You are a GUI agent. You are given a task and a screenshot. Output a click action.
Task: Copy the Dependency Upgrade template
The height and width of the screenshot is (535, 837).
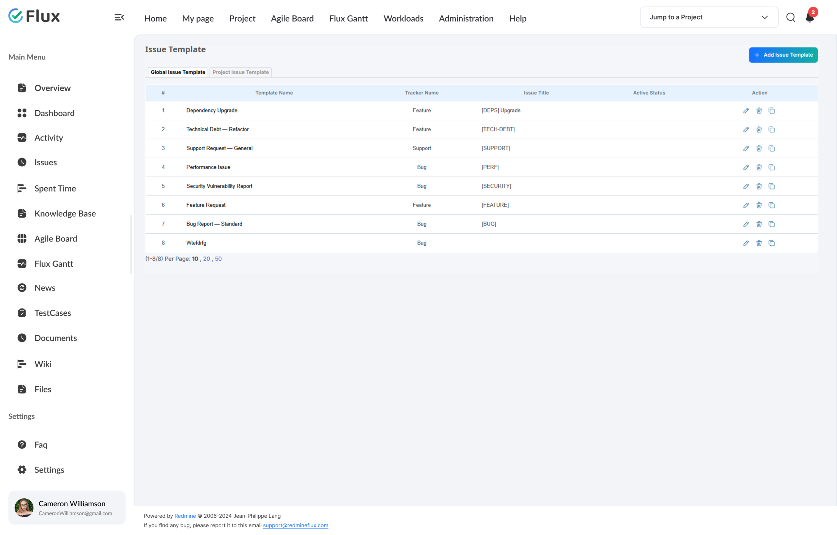(x=771, y=110)
